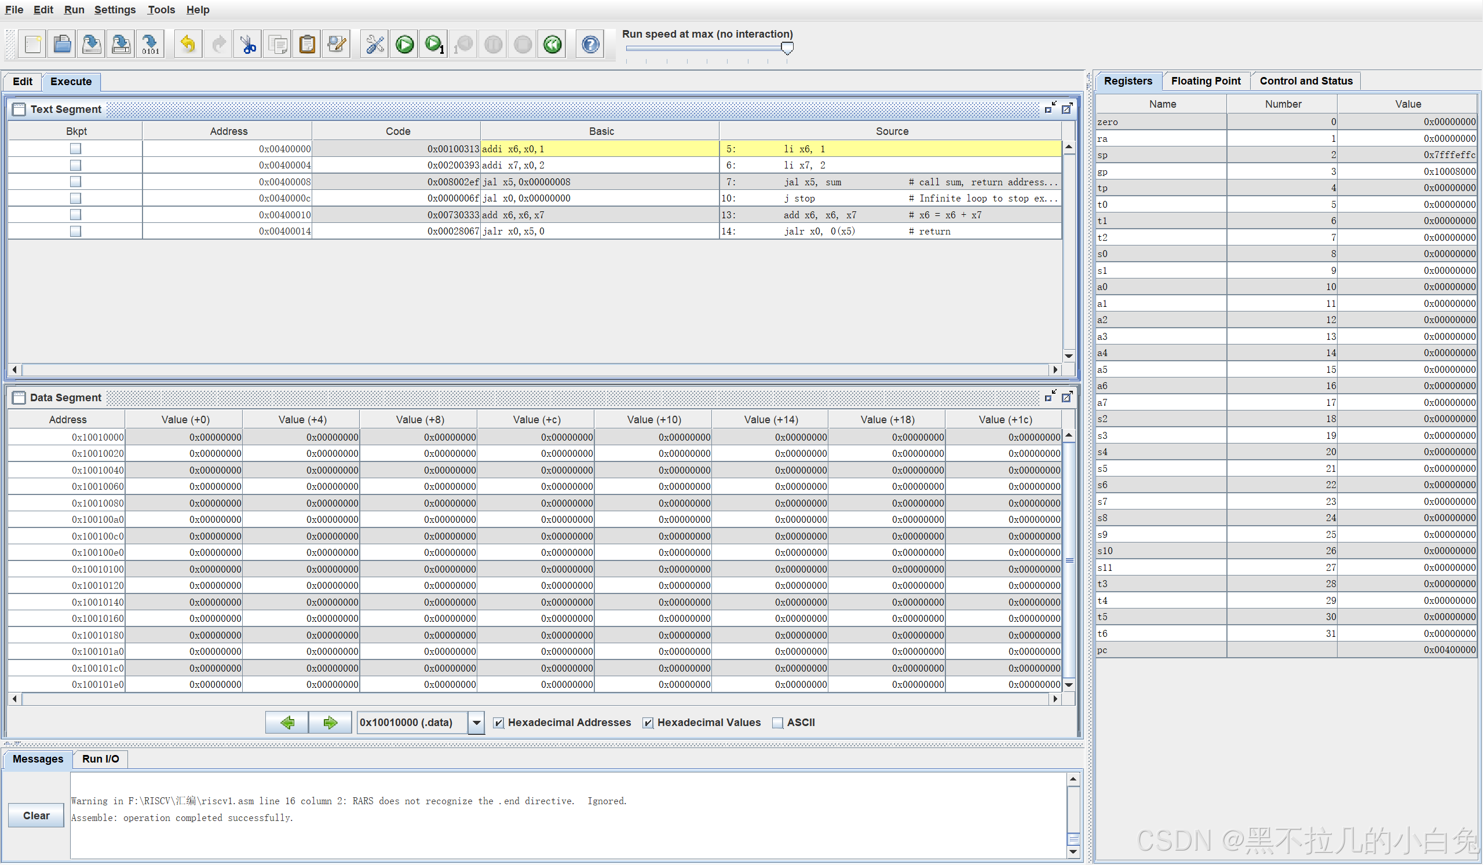Screen dimensions: 1483x865
Task: Set breakpoint at address 0x00400008
Action: [75, 182]
